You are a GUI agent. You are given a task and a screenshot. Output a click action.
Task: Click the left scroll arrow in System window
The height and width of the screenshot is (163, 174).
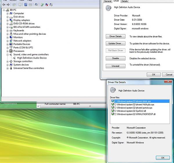(x=38, y=106)
